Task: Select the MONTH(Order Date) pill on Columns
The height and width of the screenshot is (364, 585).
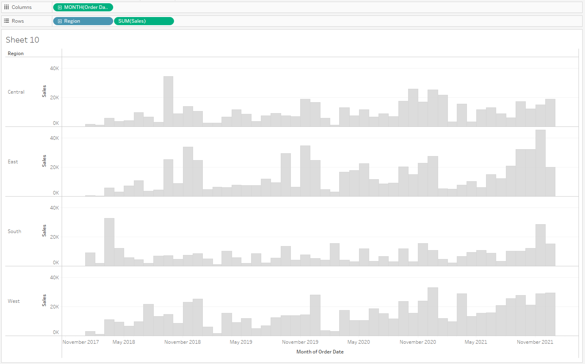Action: point(83,7)
